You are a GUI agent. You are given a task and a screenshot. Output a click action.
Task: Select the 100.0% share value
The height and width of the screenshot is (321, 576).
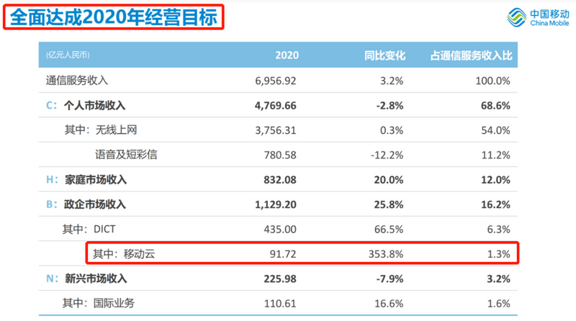pos(493,81)
